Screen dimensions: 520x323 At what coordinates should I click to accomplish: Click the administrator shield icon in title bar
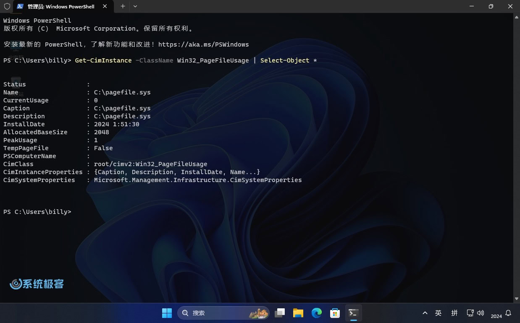(x=7, y=6)
